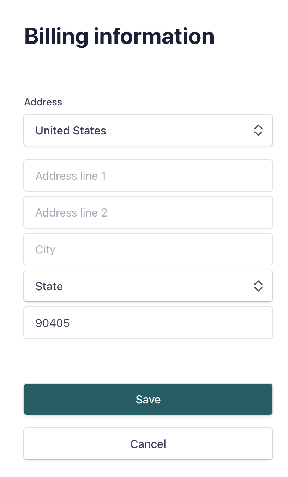Click the Address line 2 placeholder text
This screenshot has height=477, width=288.
(71, 213)
